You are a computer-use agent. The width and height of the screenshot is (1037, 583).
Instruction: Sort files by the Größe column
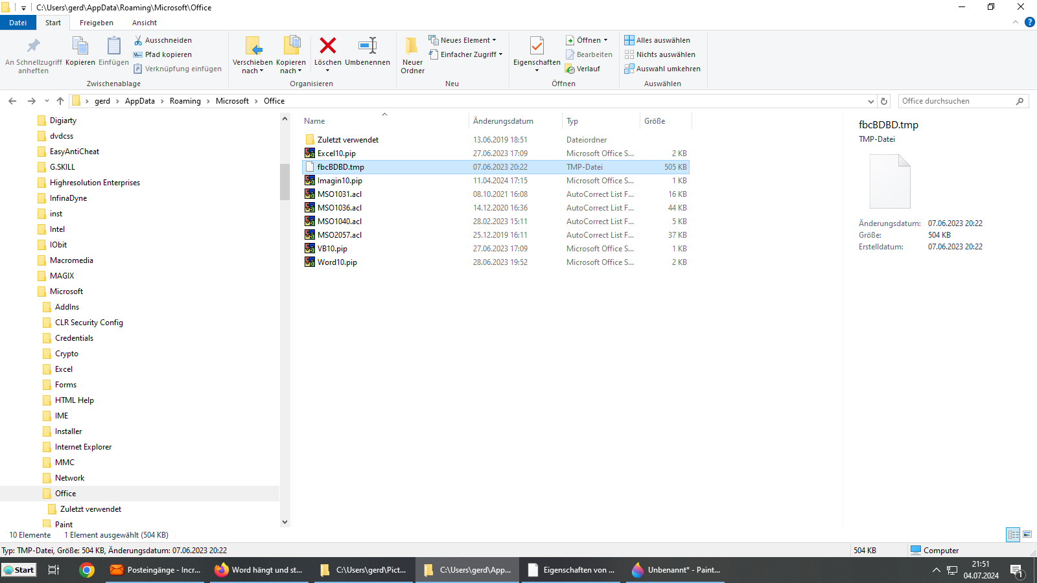[x=666, y=121]
